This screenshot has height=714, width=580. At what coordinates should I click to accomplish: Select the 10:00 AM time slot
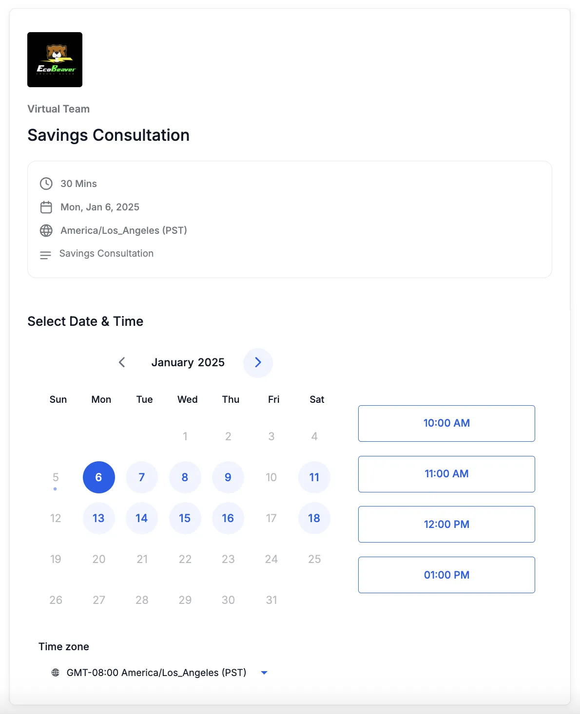pyautogui.click(x=446, y=423)
